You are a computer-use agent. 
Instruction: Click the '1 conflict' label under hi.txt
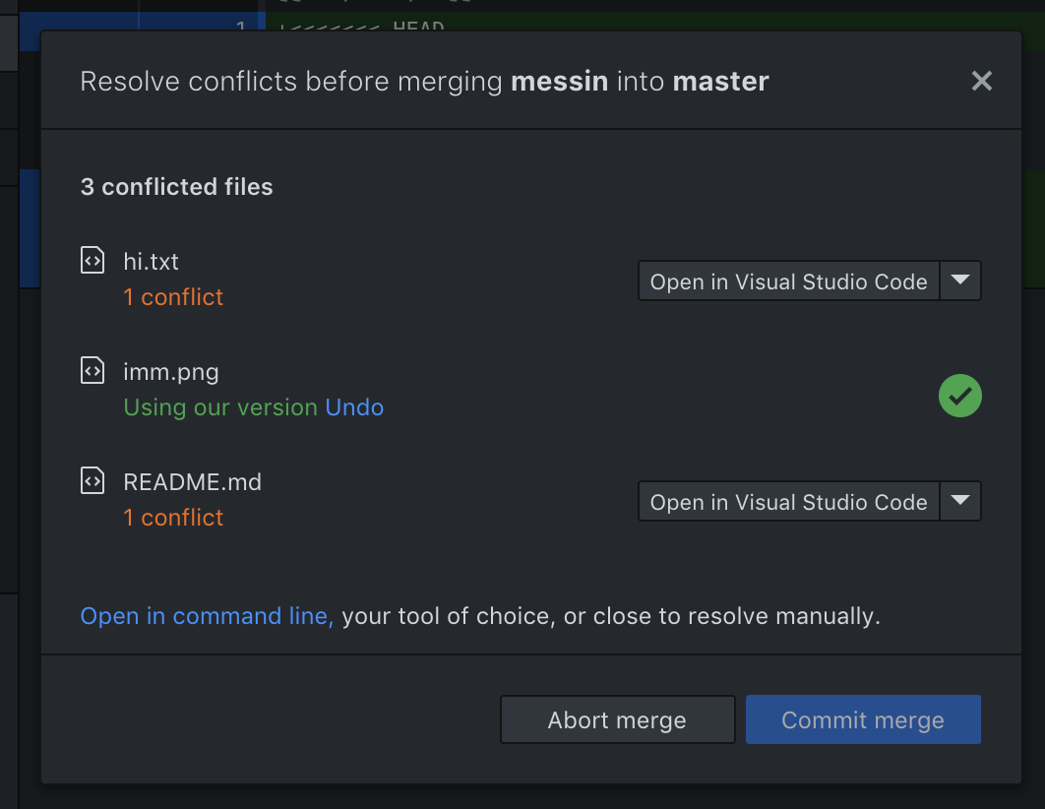(x=173, y=296)
